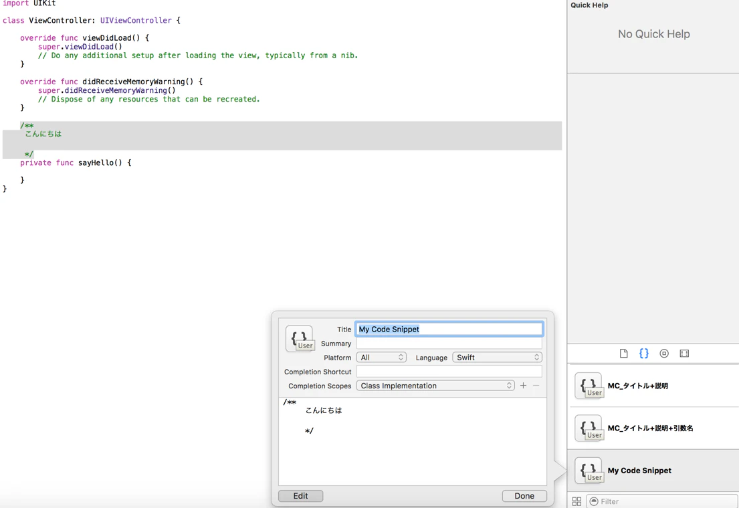Open the Language dropdown set to Swift

point(497,357)
